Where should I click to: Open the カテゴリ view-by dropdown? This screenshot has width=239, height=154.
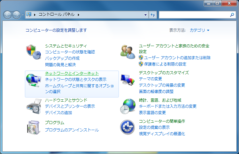tap(200, 30)
